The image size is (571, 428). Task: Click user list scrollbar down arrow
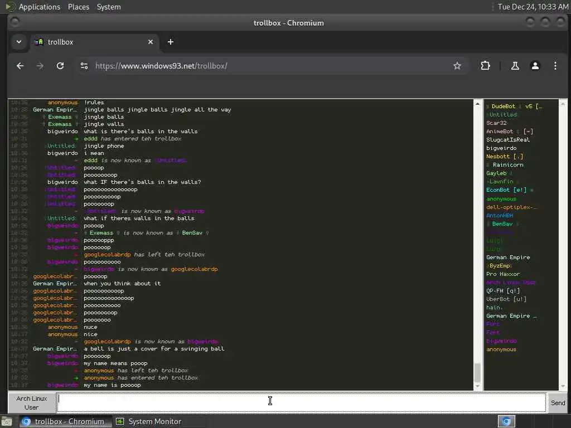[563, 386]
